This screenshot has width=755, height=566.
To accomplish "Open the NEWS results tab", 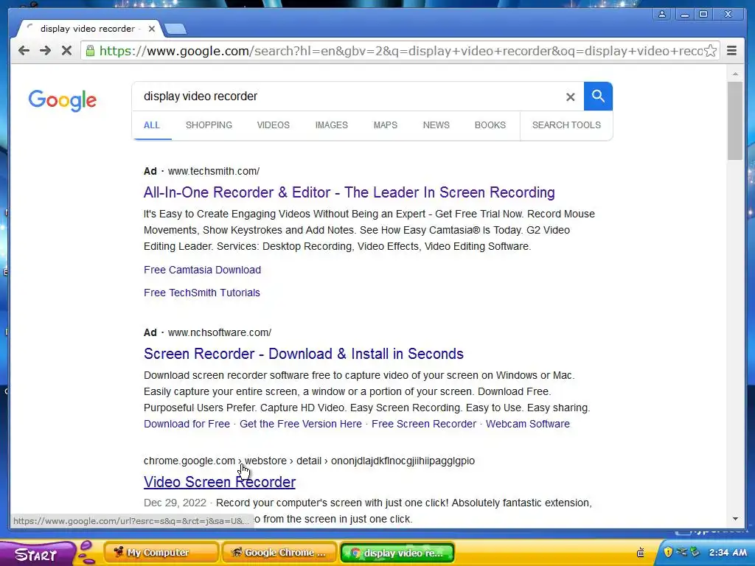I will click(x=436, y=125).
